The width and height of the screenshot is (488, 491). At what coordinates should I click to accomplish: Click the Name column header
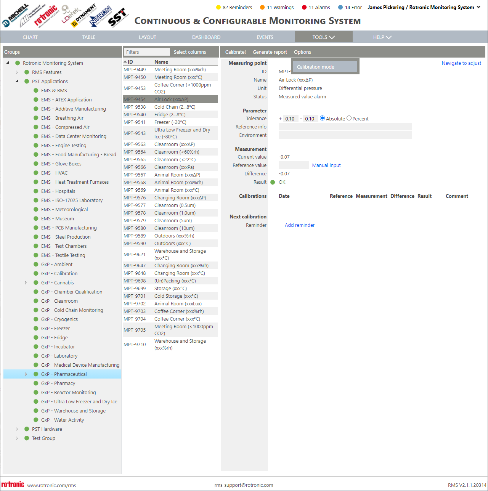pyautogui.click(x=161, y=62)
